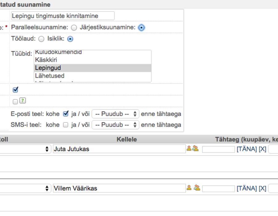Choose the Isiklik radio option

point(70,39)
